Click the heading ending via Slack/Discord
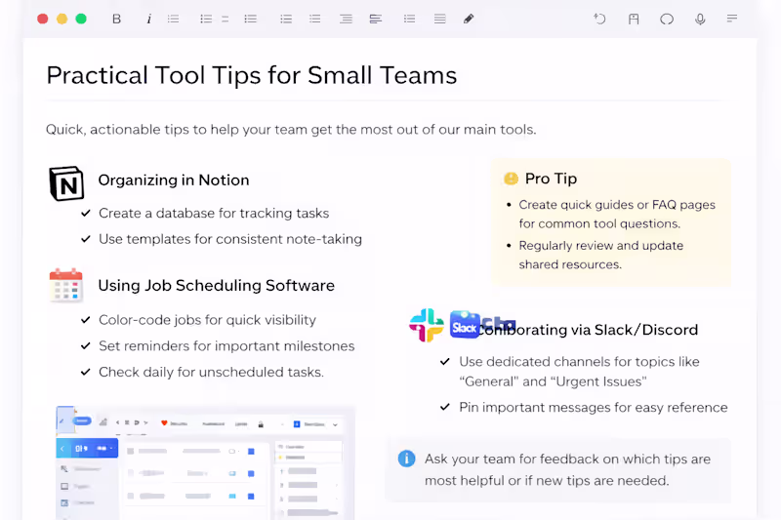Screen dimensions: 781x520 click(x=588, y=330)
